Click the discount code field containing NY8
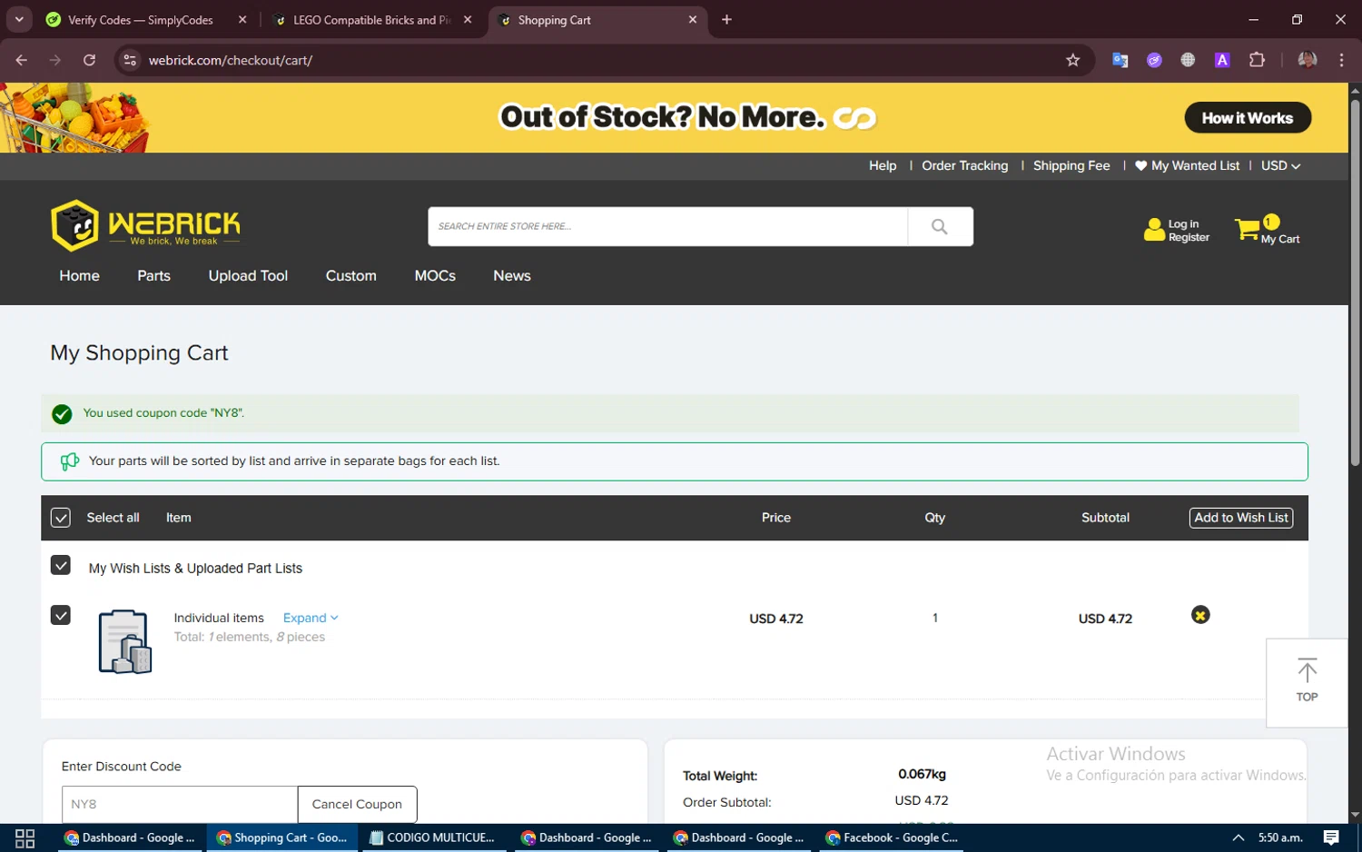Viewport: 1362px width, 852px height. 180,804
